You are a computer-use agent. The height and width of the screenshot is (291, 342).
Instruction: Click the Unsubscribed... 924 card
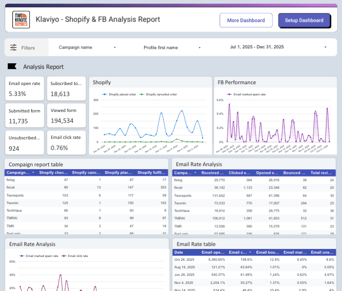pyautogui.click(x=25, y=143)
